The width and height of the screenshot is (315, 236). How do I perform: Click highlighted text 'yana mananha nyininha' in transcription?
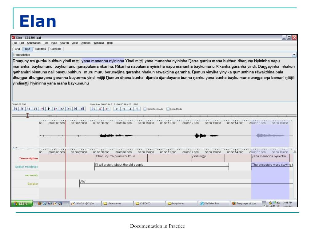click(x=103, y=61)
